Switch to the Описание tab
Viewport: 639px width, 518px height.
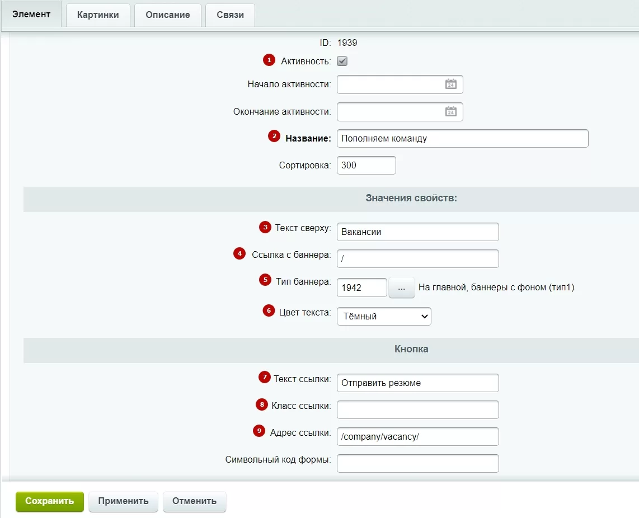[167, 15]
